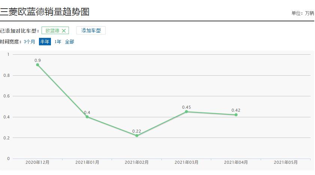Click the 三菱欧蓝德销量趋势图 title
Viewport: 315px width, 175px height.
point(45,12)
